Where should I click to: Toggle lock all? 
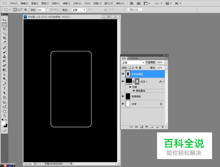pos(140,68)
